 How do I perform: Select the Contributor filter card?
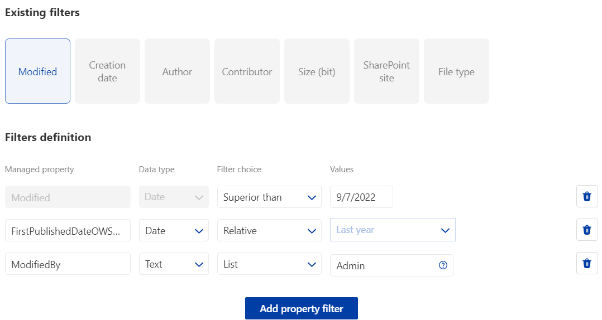[x=247, y=71]
